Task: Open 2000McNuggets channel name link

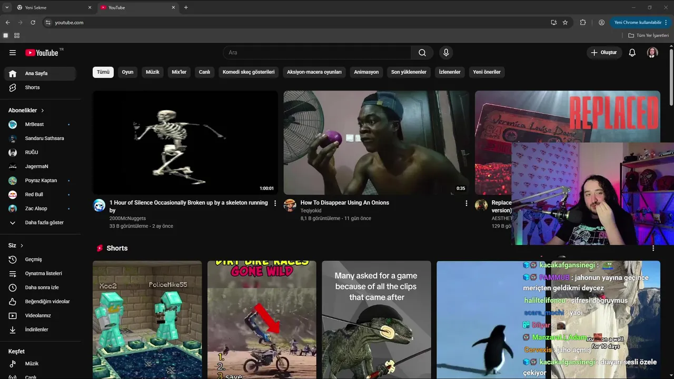Action: 127,218
